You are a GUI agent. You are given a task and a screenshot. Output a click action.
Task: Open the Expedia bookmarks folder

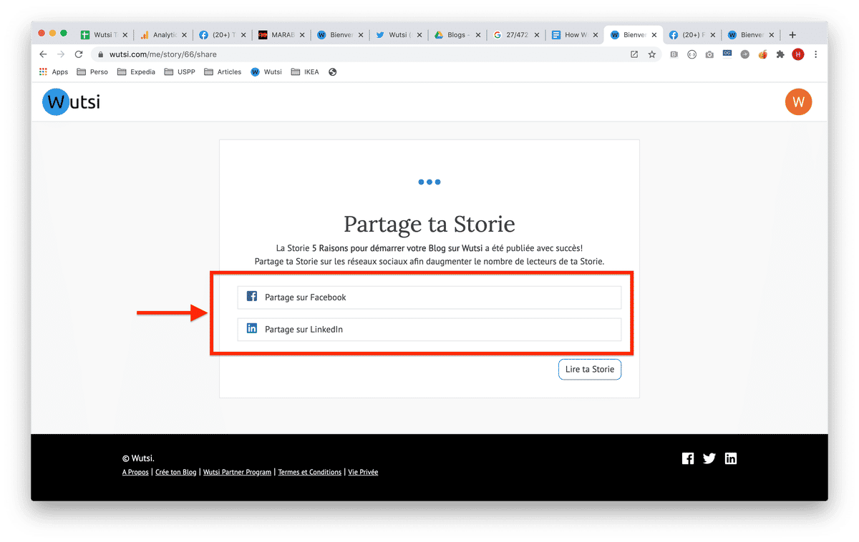pos(136,72)
